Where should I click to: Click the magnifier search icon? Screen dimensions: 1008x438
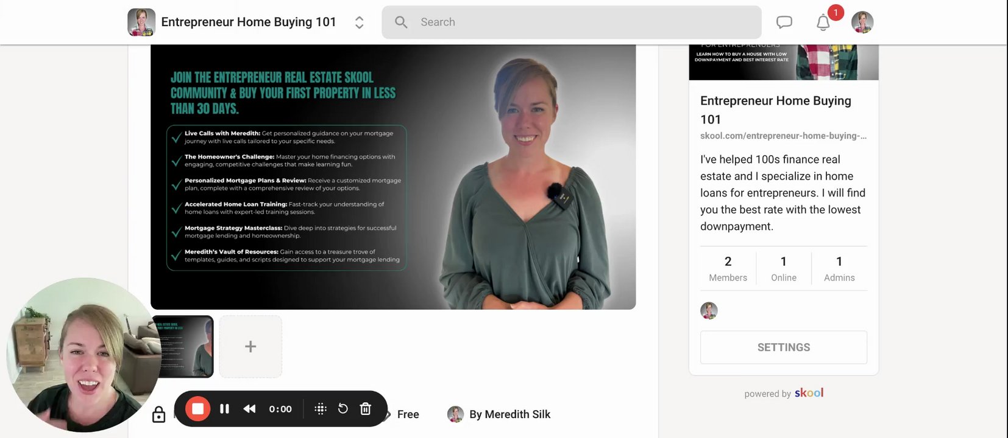click(x=401, y=23)
